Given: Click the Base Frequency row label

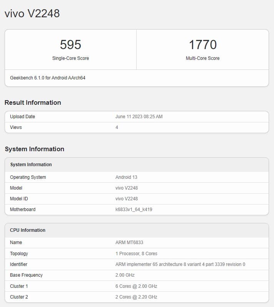Looking at the screenshot, I should pyautogui.click(x=26, y=275).
